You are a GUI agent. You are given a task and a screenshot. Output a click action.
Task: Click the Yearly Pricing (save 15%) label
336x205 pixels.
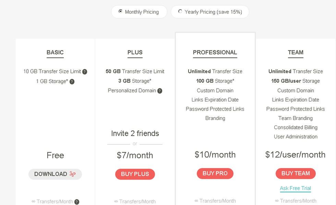point(213,12)
